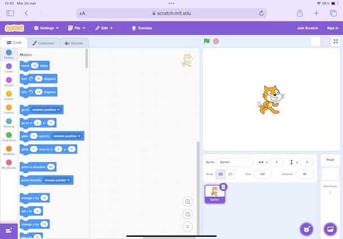This screenshot has height=239, width=343.
Task: Open the File menu
Action: tap(76, 28)
